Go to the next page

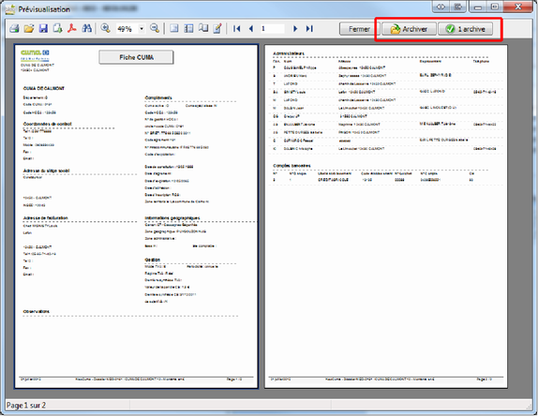[295, 29]
